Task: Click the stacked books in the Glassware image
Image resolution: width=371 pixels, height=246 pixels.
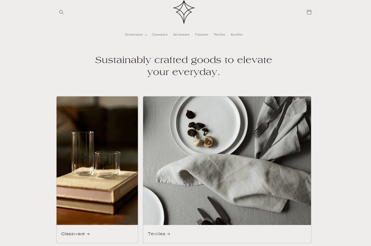Action: [x=97, y=192]
